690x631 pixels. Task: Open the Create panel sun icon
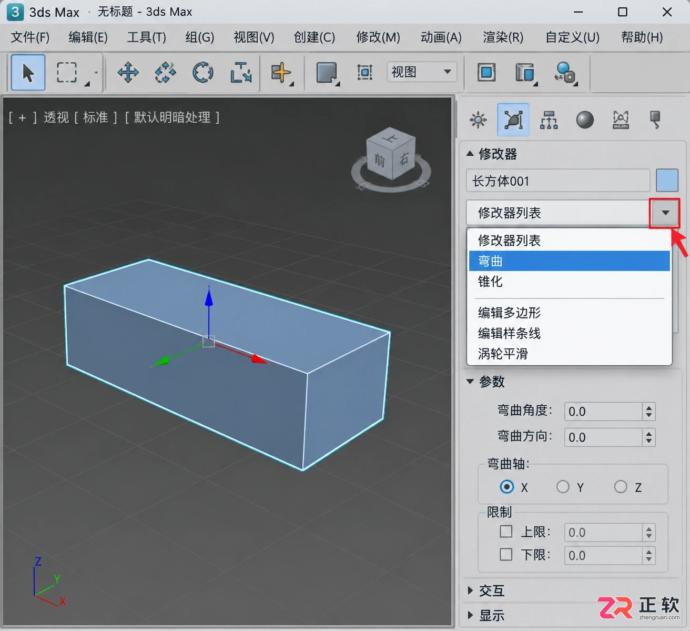(x=478, y=120)
